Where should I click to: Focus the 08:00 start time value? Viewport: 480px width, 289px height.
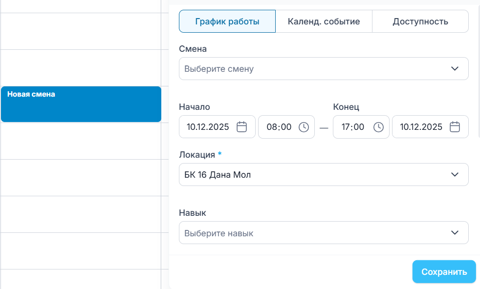[279, 127]
